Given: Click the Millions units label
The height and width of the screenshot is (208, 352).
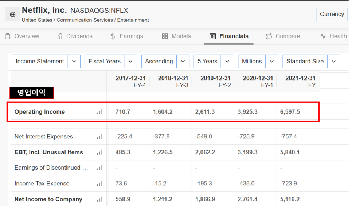Looking at the screenshot, I should (x=252, y=62).
